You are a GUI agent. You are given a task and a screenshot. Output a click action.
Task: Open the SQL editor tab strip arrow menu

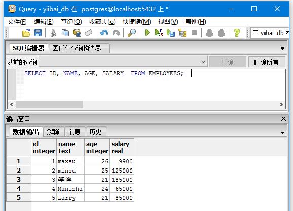tap(282, 49)
